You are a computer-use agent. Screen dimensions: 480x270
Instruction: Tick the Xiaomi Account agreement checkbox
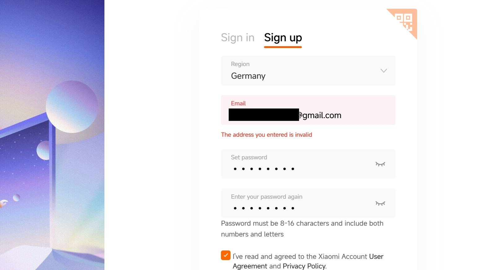[226, 255]
